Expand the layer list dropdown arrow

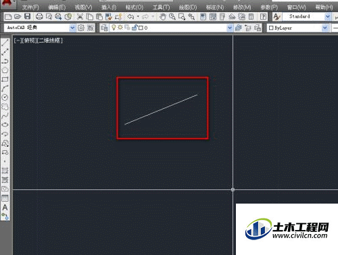point(229,28)
